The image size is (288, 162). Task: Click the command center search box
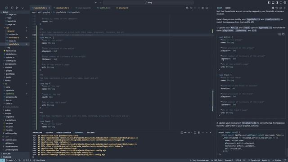pyautogui.click(x=148, y=3)
